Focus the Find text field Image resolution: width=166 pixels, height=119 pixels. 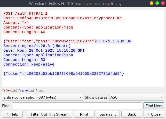(77, 106)
